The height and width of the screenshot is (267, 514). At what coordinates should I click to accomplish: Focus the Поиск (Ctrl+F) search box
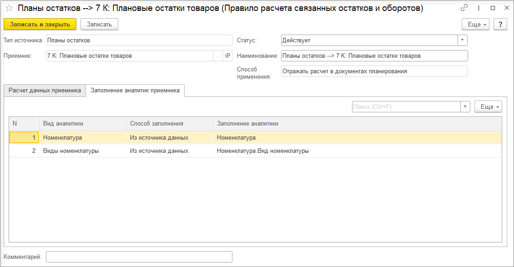click(406, 106)
